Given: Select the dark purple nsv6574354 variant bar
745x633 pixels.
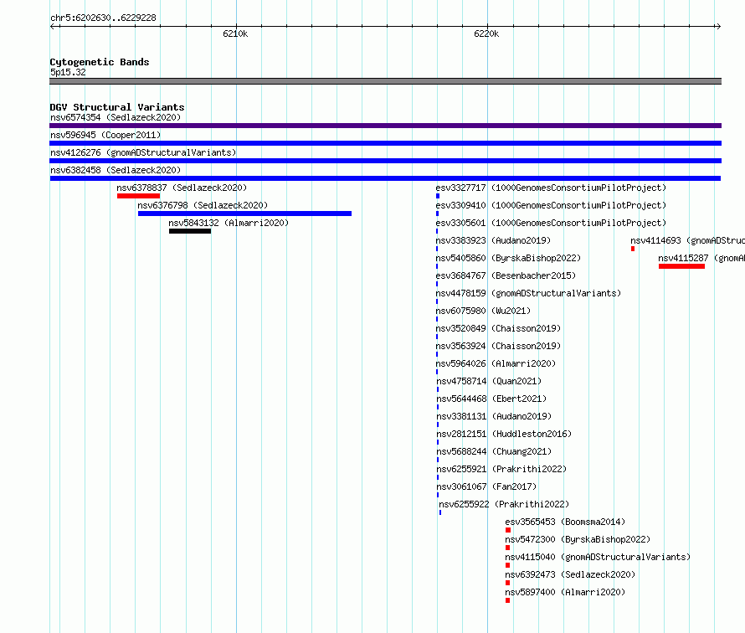Looking at the screenshot, I should point(385,126).
